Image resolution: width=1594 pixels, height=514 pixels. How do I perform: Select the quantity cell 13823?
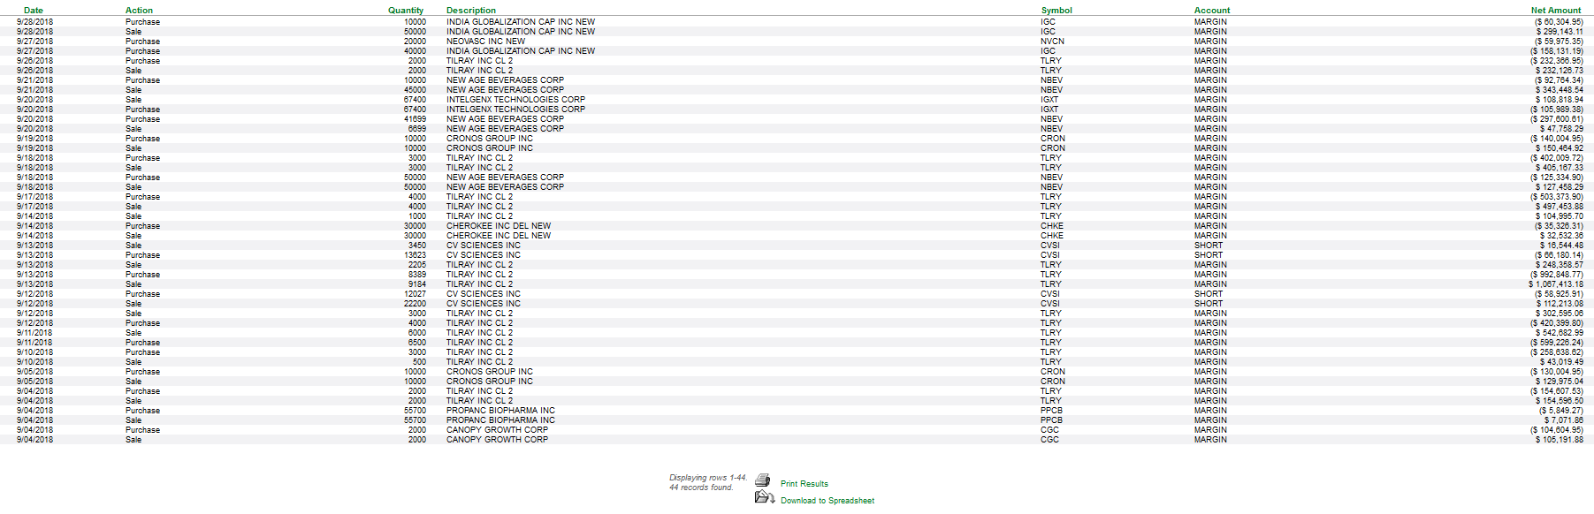point(415,255)
